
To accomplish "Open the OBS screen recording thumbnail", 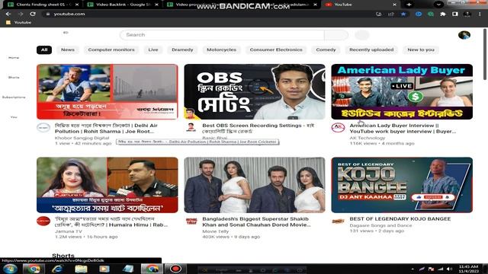I will (255, 91).
